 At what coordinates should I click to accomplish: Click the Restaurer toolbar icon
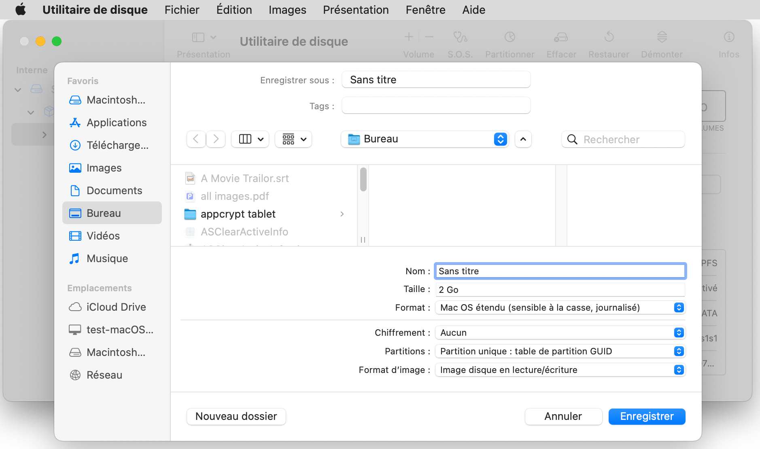[609, 37]
